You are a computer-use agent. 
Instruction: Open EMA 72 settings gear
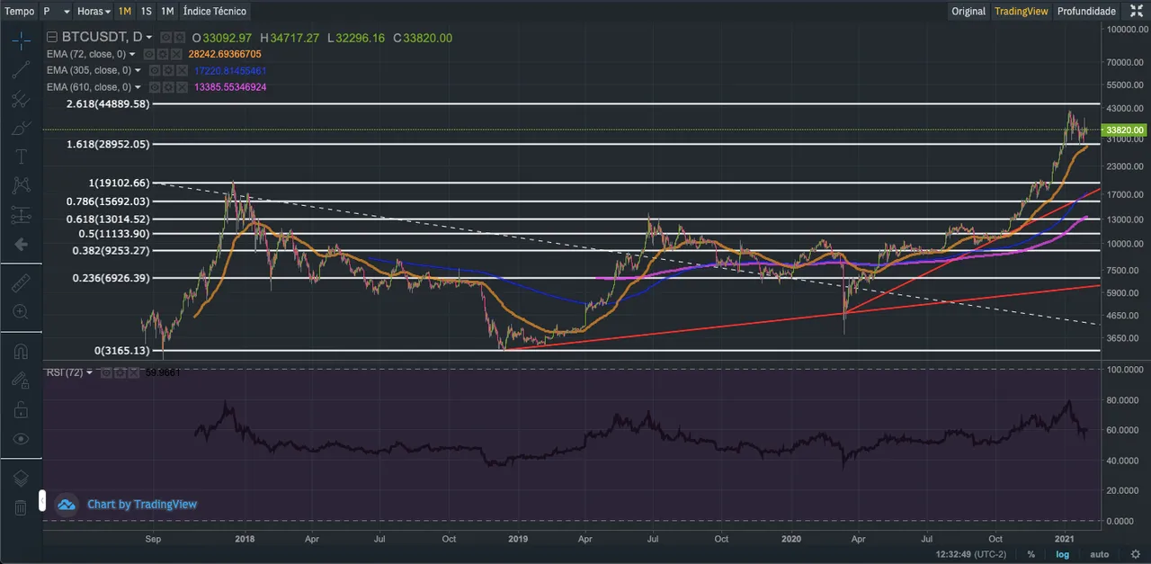164,54
